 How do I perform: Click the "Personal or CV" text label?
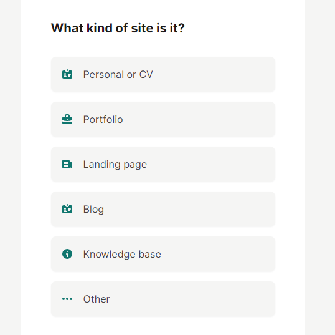coord(118,74)
